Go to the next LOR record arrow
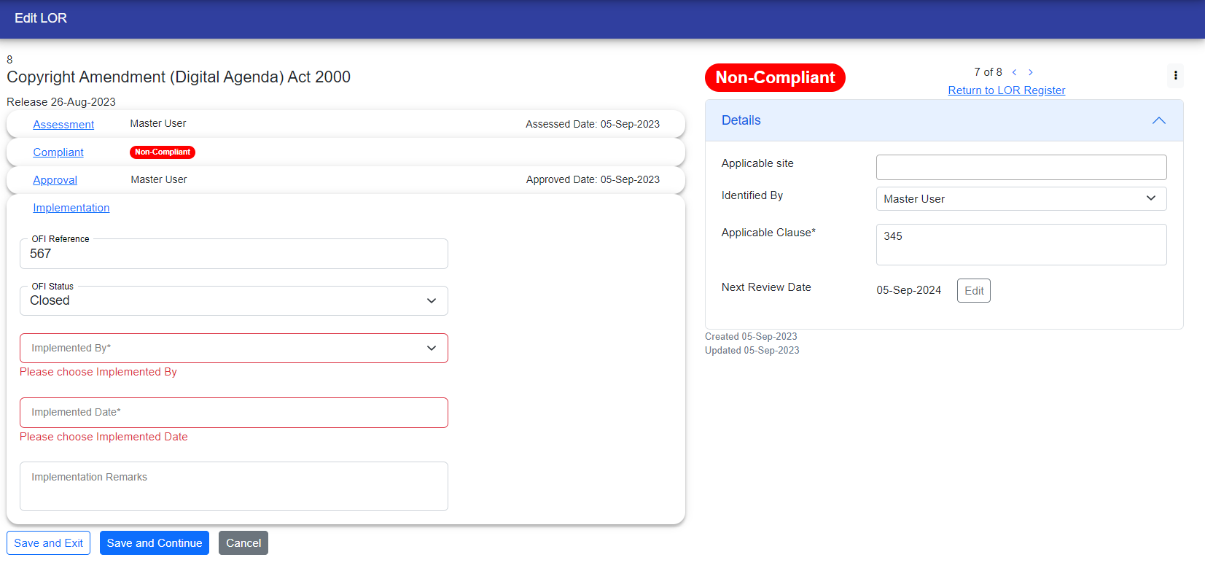Screen dimensions: 1205x568 (1031, 72)
